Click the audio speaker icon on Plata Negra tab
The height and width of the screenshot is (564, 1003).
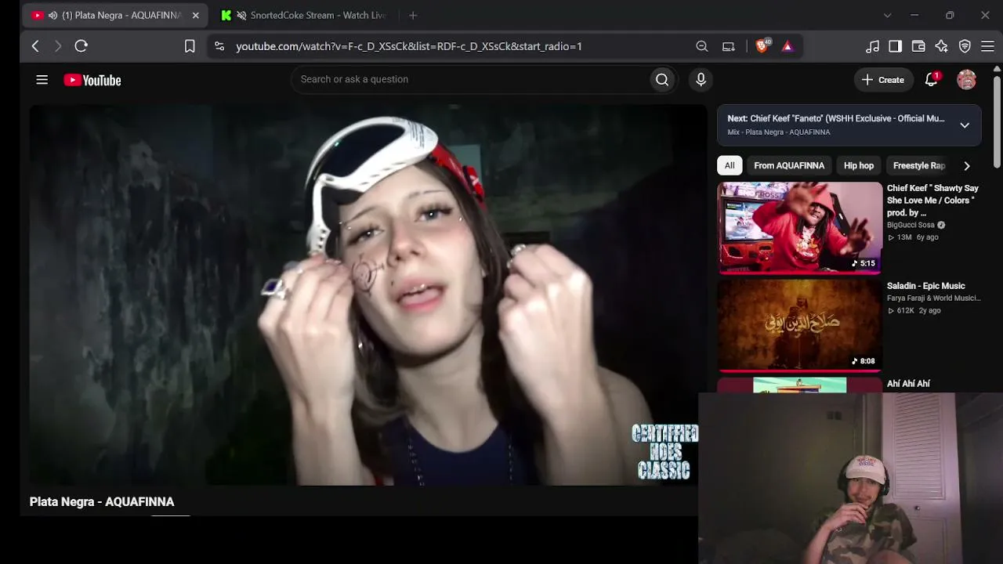pos(53,16)
